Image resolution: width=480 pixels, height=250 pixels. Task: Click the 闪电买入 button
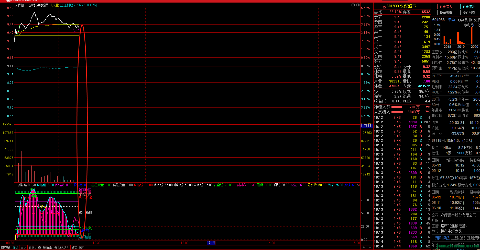(x=446, y=7)
